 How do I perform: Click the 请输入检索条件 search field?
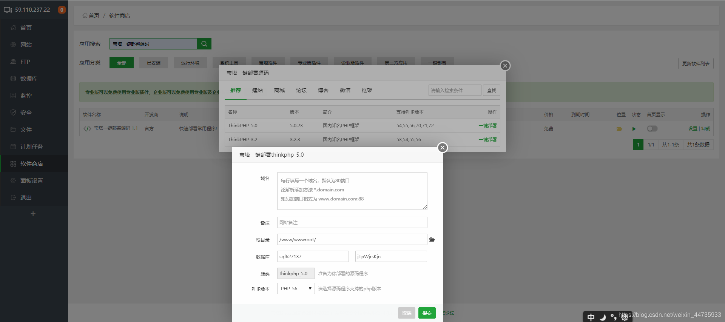[455, 90]
